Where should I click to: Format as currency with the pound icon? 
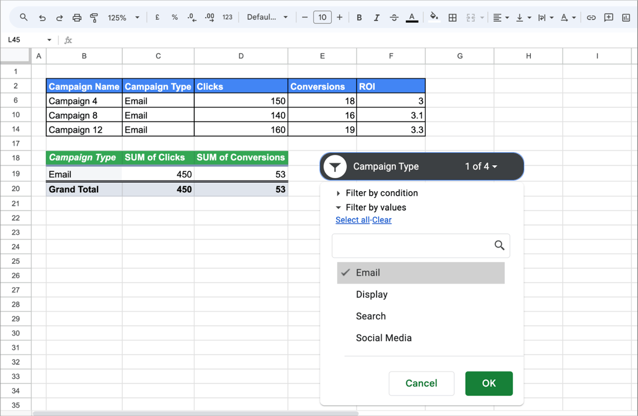pos(157,17)
